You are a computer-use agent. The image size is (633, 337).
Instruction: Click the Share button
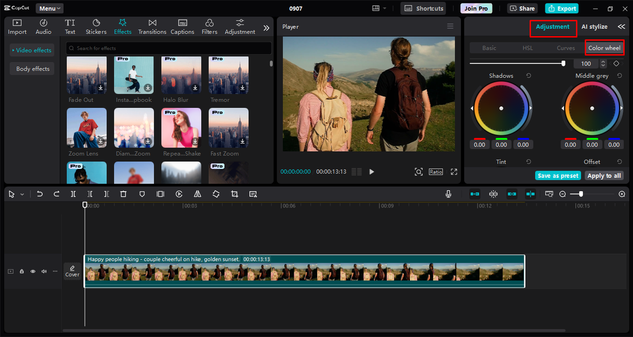(522, 8)
